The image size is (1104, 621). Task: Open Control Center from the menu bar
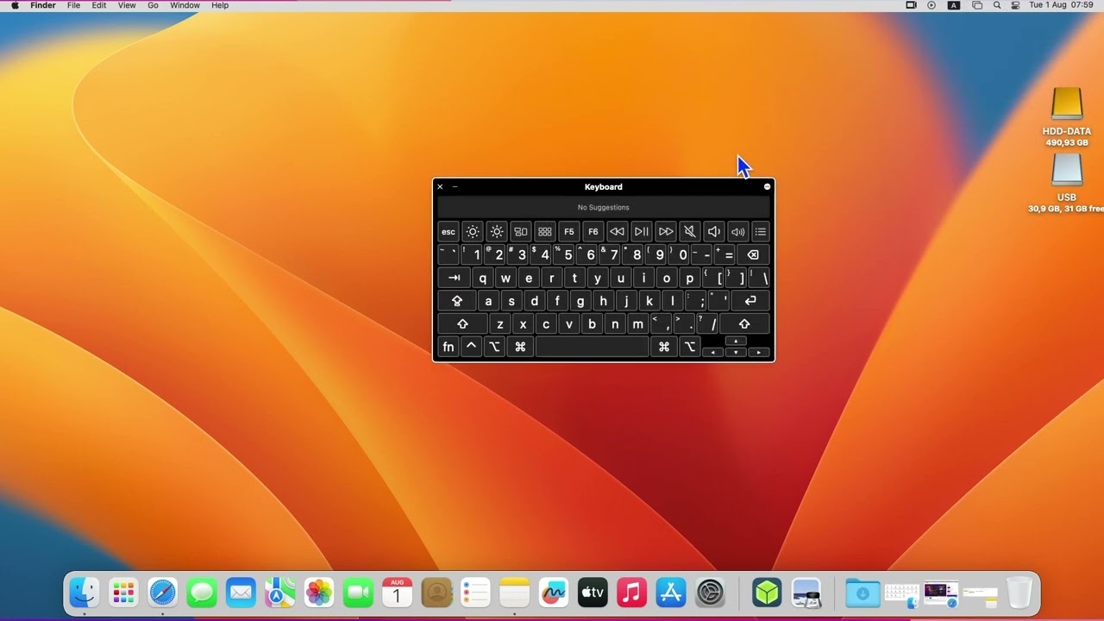pyautogui.click(x=1015, y=5)
